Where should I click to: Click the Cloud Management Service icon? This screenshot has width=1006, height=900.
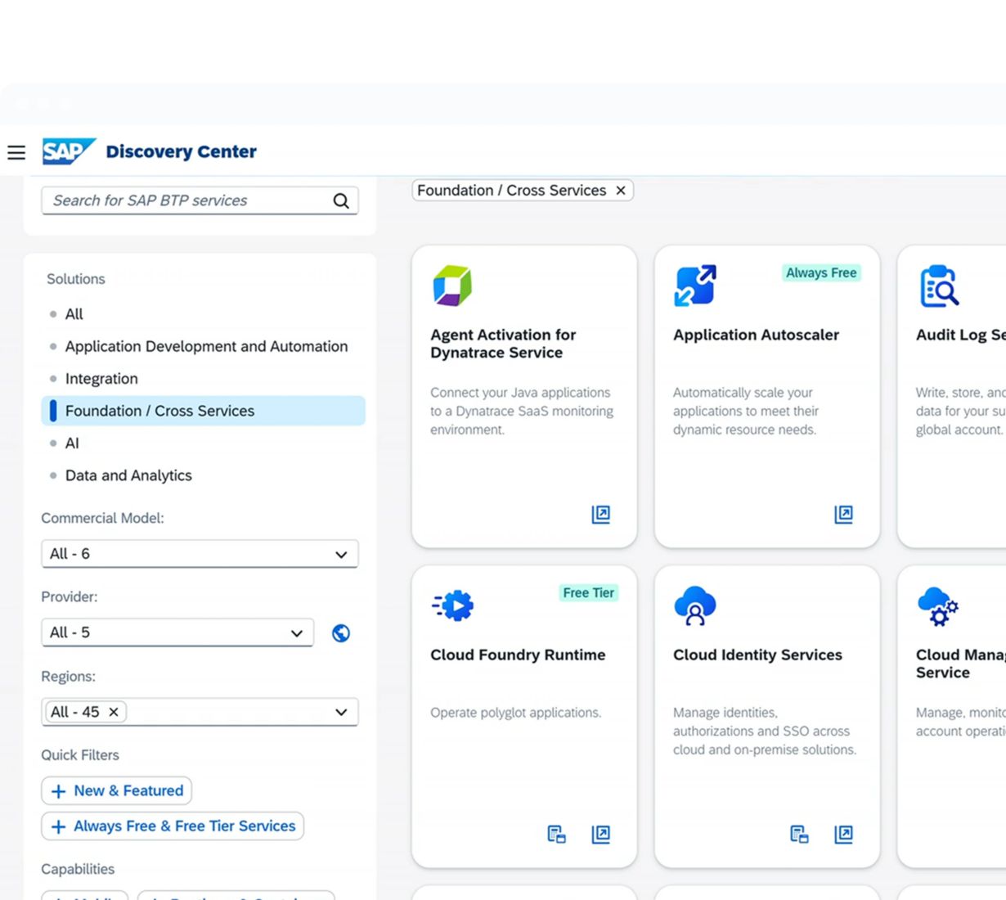938,605
